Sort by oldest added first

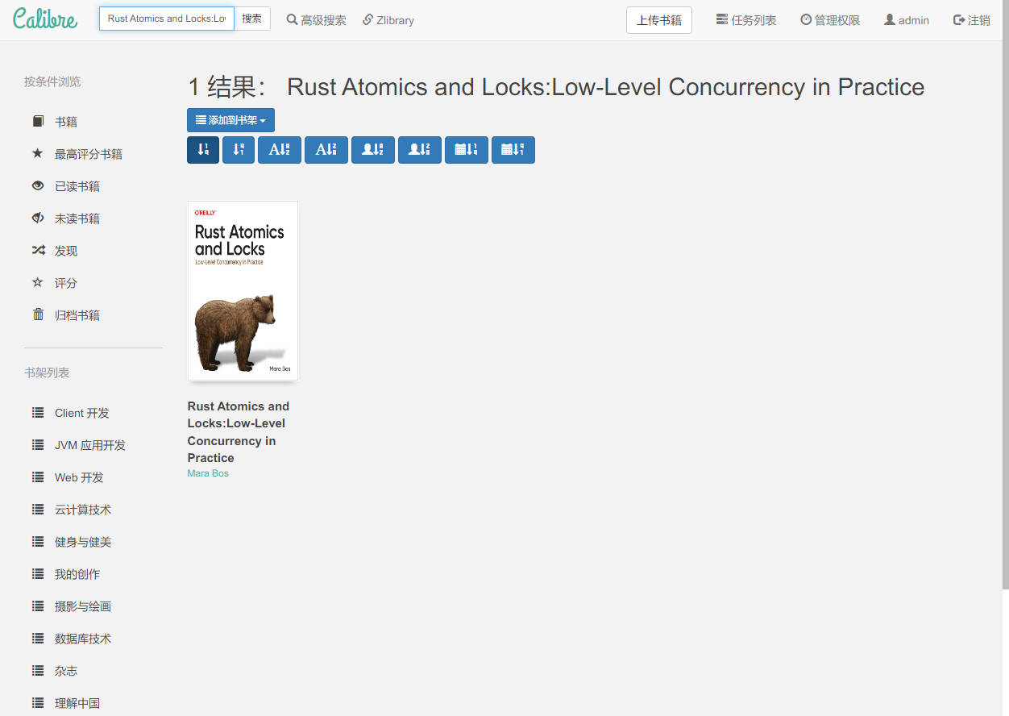239,150
